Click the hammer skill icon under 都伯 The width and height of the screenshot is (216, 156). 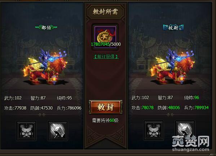click(58, 131)
